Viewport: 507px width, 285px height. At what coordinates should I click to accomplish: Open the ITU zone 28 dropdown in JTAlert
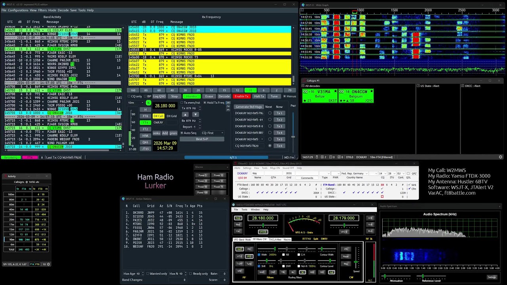(391, 173)
